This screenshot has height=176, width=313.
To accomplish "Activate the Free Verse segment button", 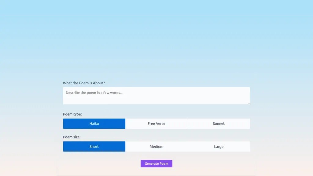I will tap(156, 123).
